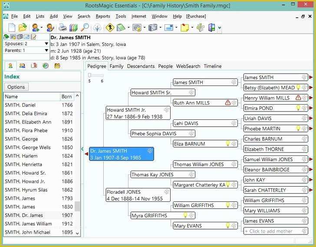The width and height of the screenshot is (316, 247).
Task: Open the Lists menu
Action: pos(40,16)
